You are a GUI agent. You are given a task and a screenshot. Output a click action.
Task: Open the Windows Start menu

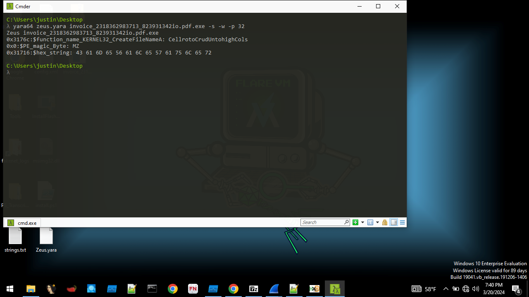[x=10, y=289]
